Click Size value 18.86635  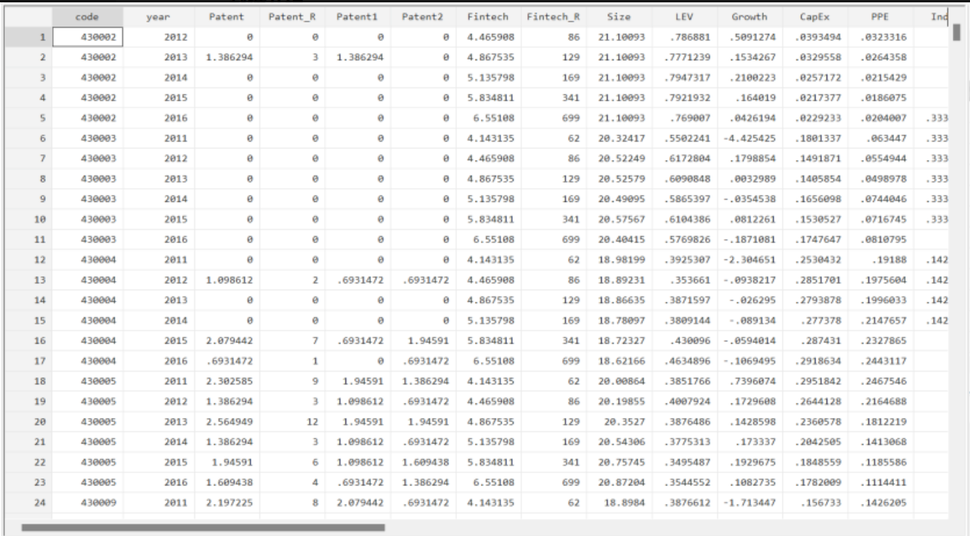click(624, 300)
